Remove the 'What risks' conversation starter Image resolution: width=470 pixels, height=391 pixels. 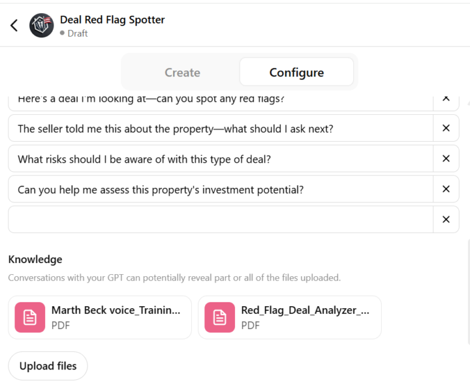[446, 159]
